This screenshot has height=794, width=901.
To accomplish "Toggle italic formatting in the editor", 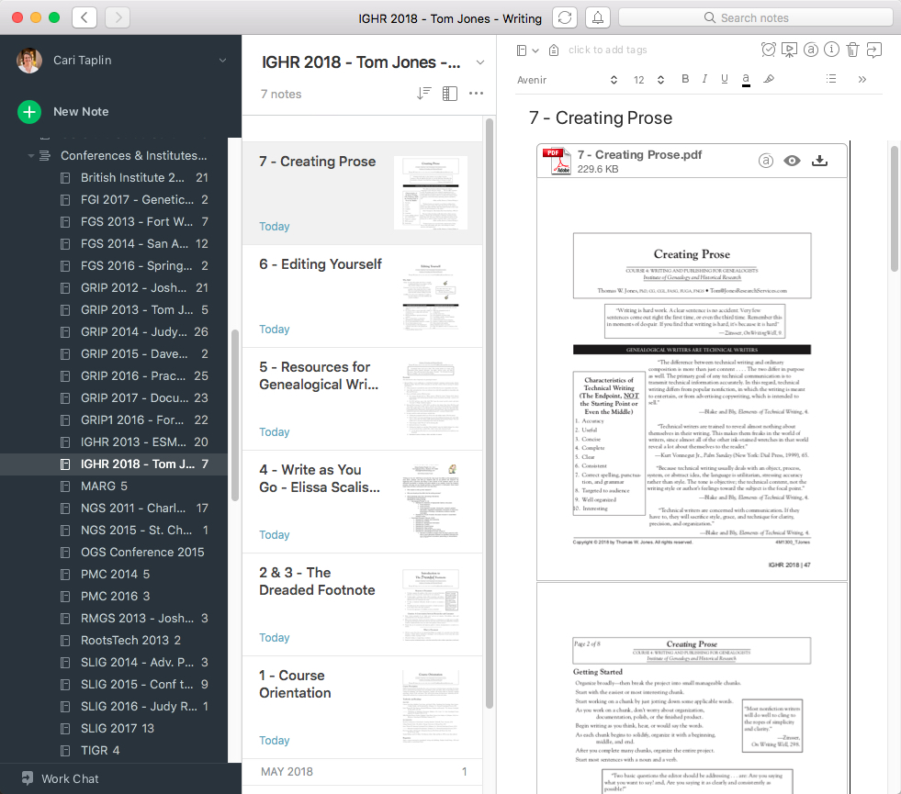I will point(704,79).
